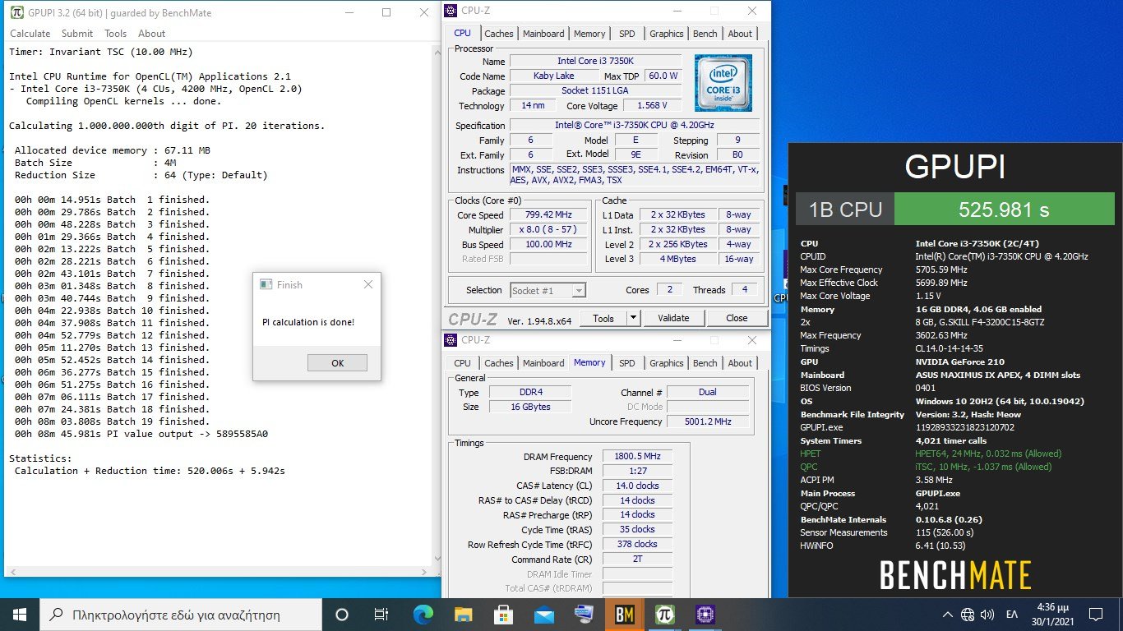The width and height of the screenshot is (1123, 631).
Task: Open Task View on the taskbar
Action: [x=381, y=615]
